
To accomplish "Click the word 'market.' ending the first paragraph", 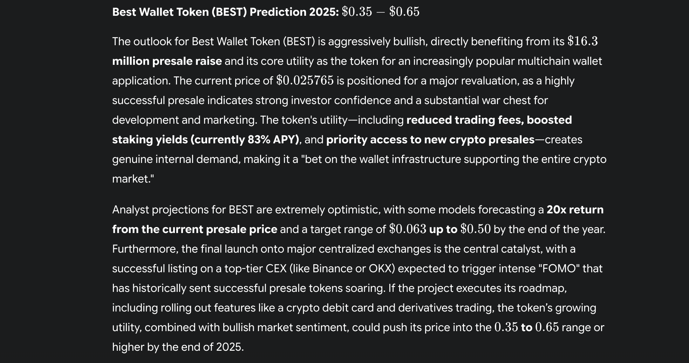I will 132,179.
